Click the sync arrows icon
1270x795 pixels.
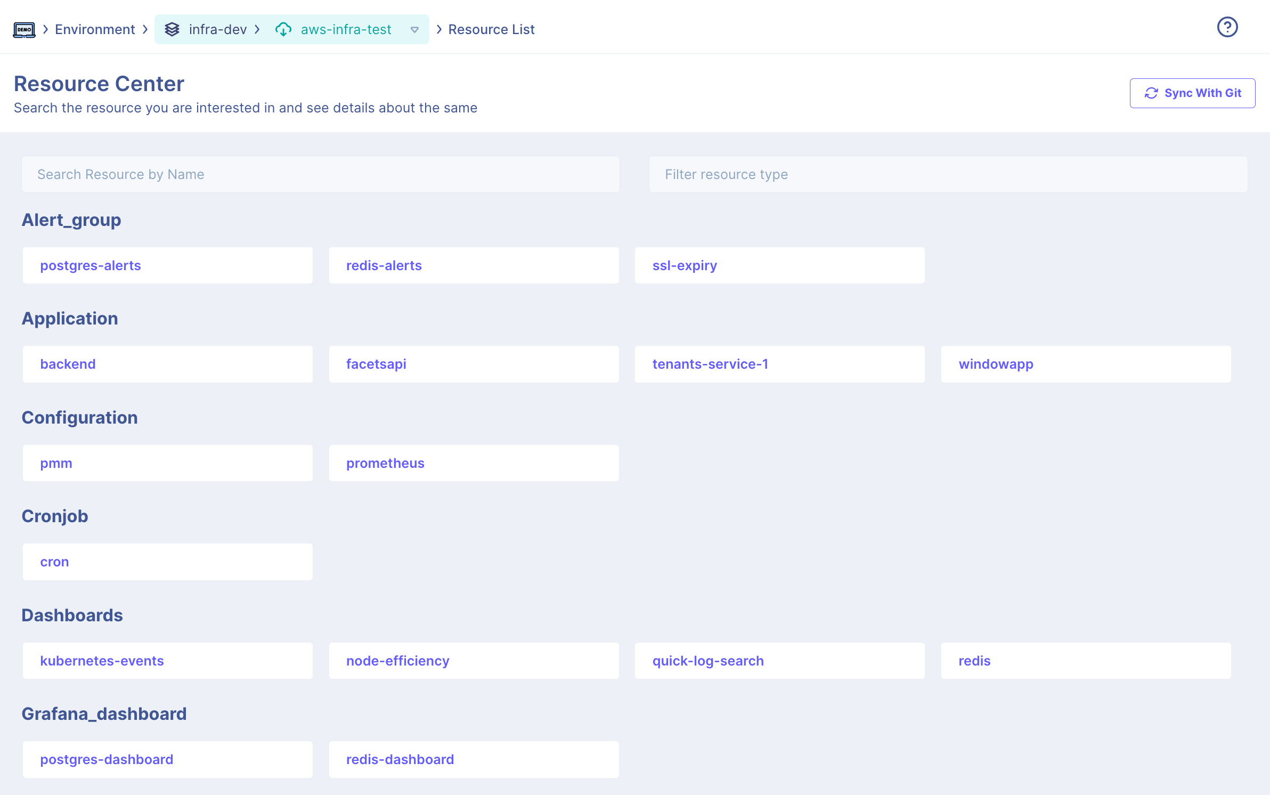tap(1151, 93)
